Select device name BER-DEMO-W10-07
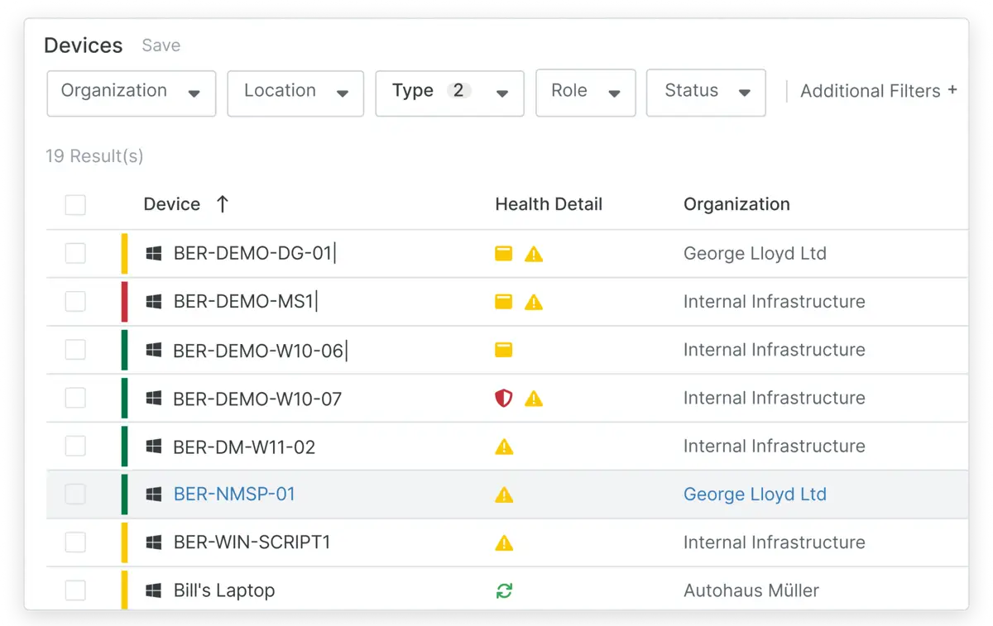 pos(257,399)
